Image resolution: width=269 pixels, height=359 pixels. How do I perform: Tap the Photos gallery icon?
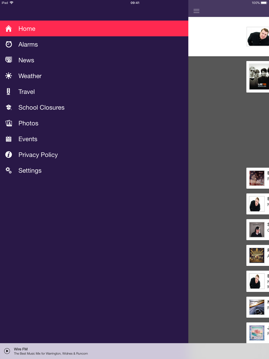(9, 123)
